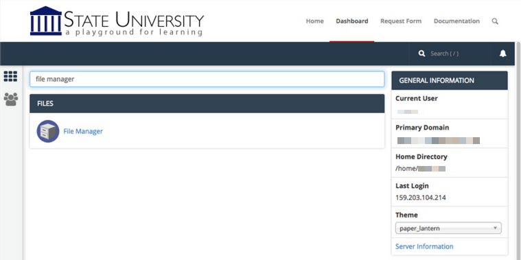This screenshot has width=521, height=260.
Task: Click the Theme label
Action: point(406,215)
